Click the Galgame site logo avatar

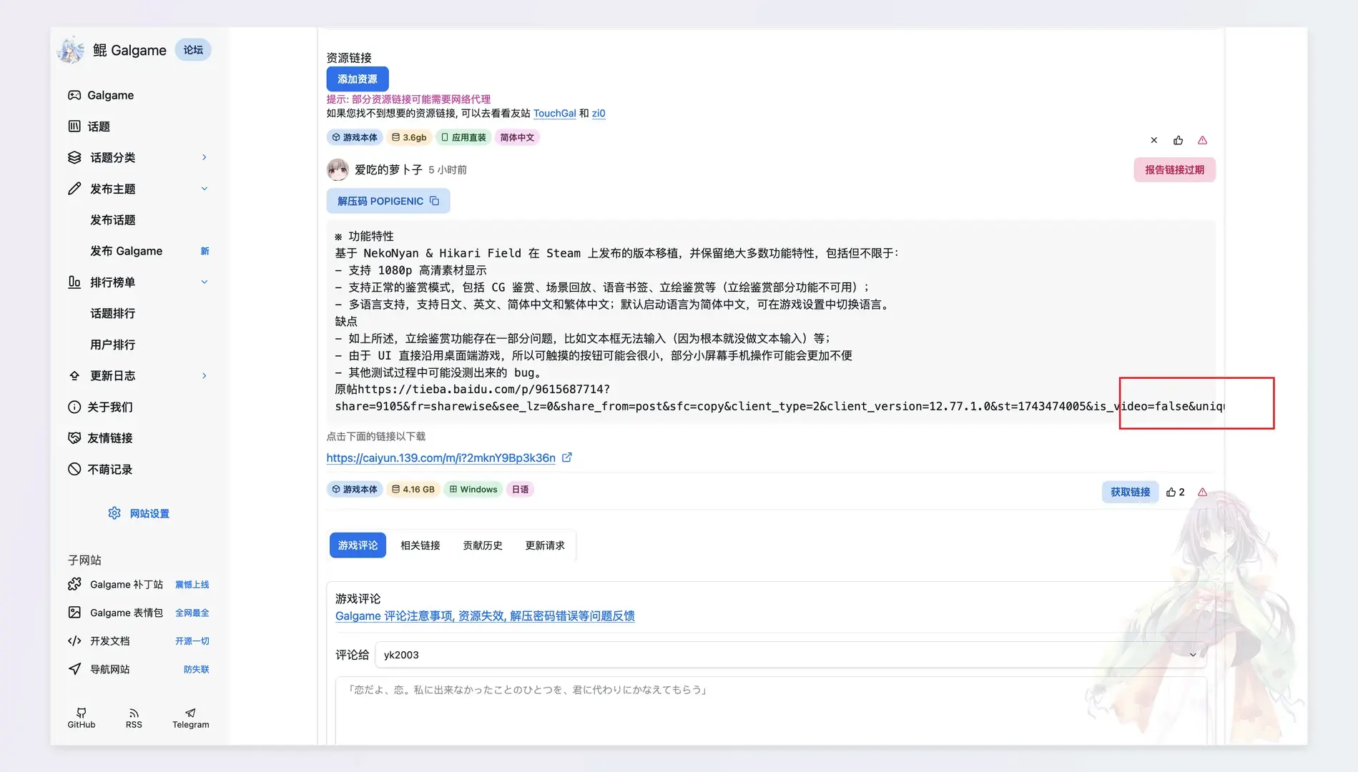point(71,50)
